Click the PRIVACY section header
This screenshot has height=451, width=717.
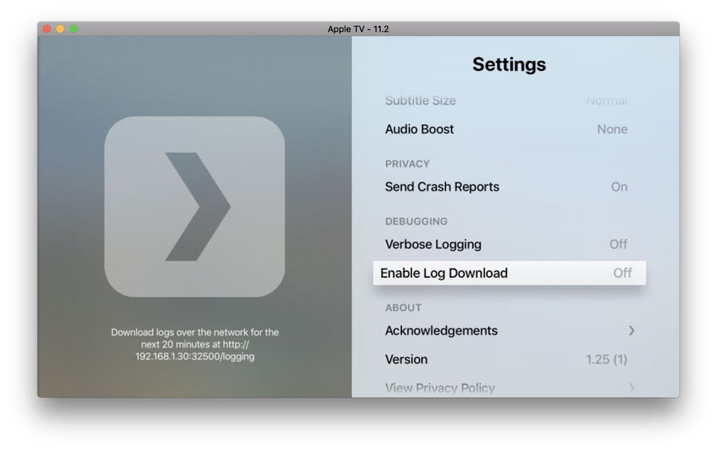tap(407, 164)
